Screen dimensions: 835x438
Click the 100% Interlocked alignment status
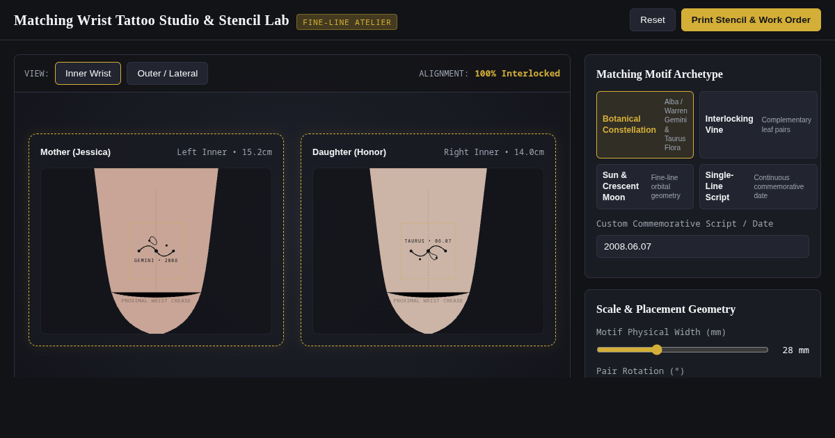point(517,73)
